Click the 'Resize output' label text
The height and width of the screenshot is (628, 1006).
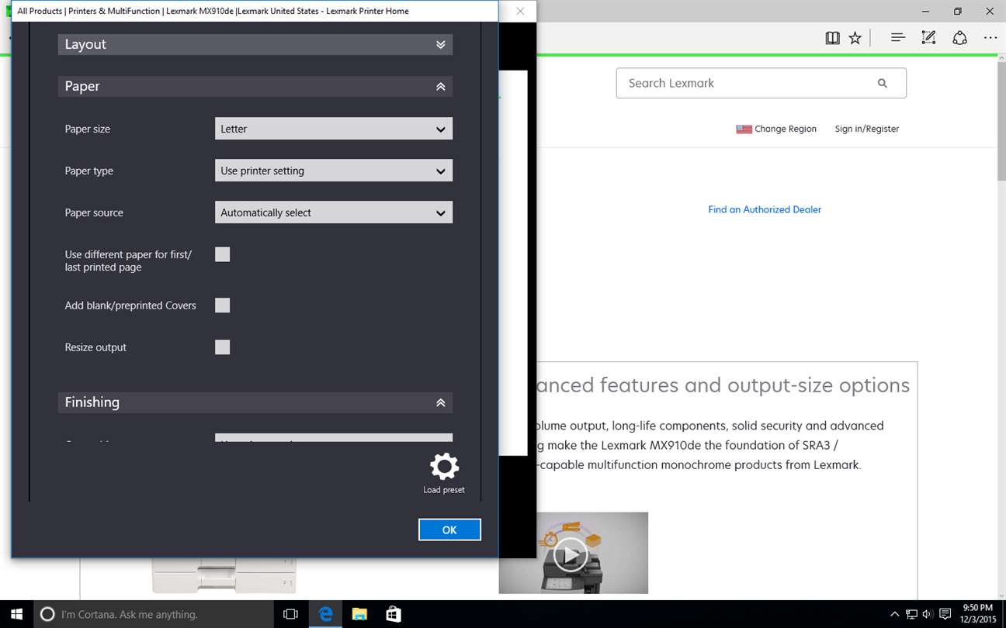(x=95, y=347)
